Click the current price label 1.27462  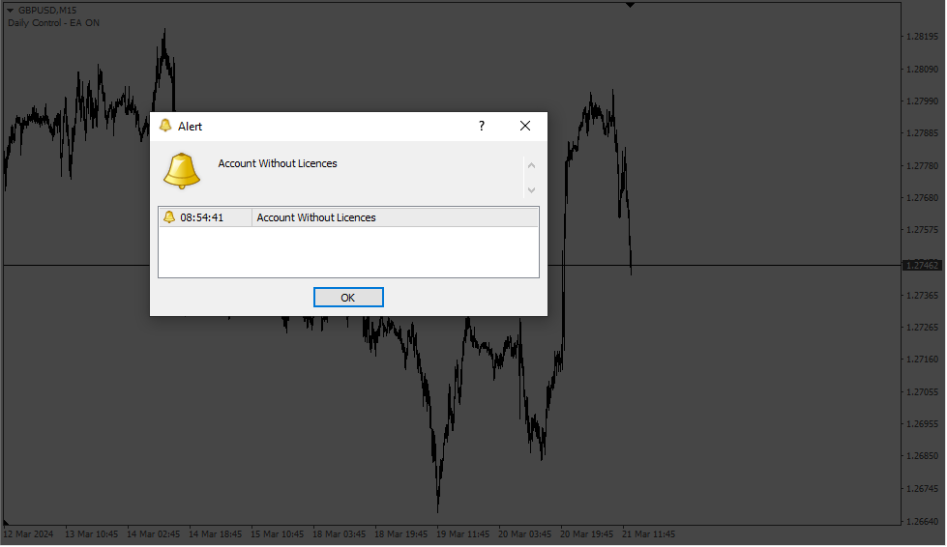coord(922,266)
